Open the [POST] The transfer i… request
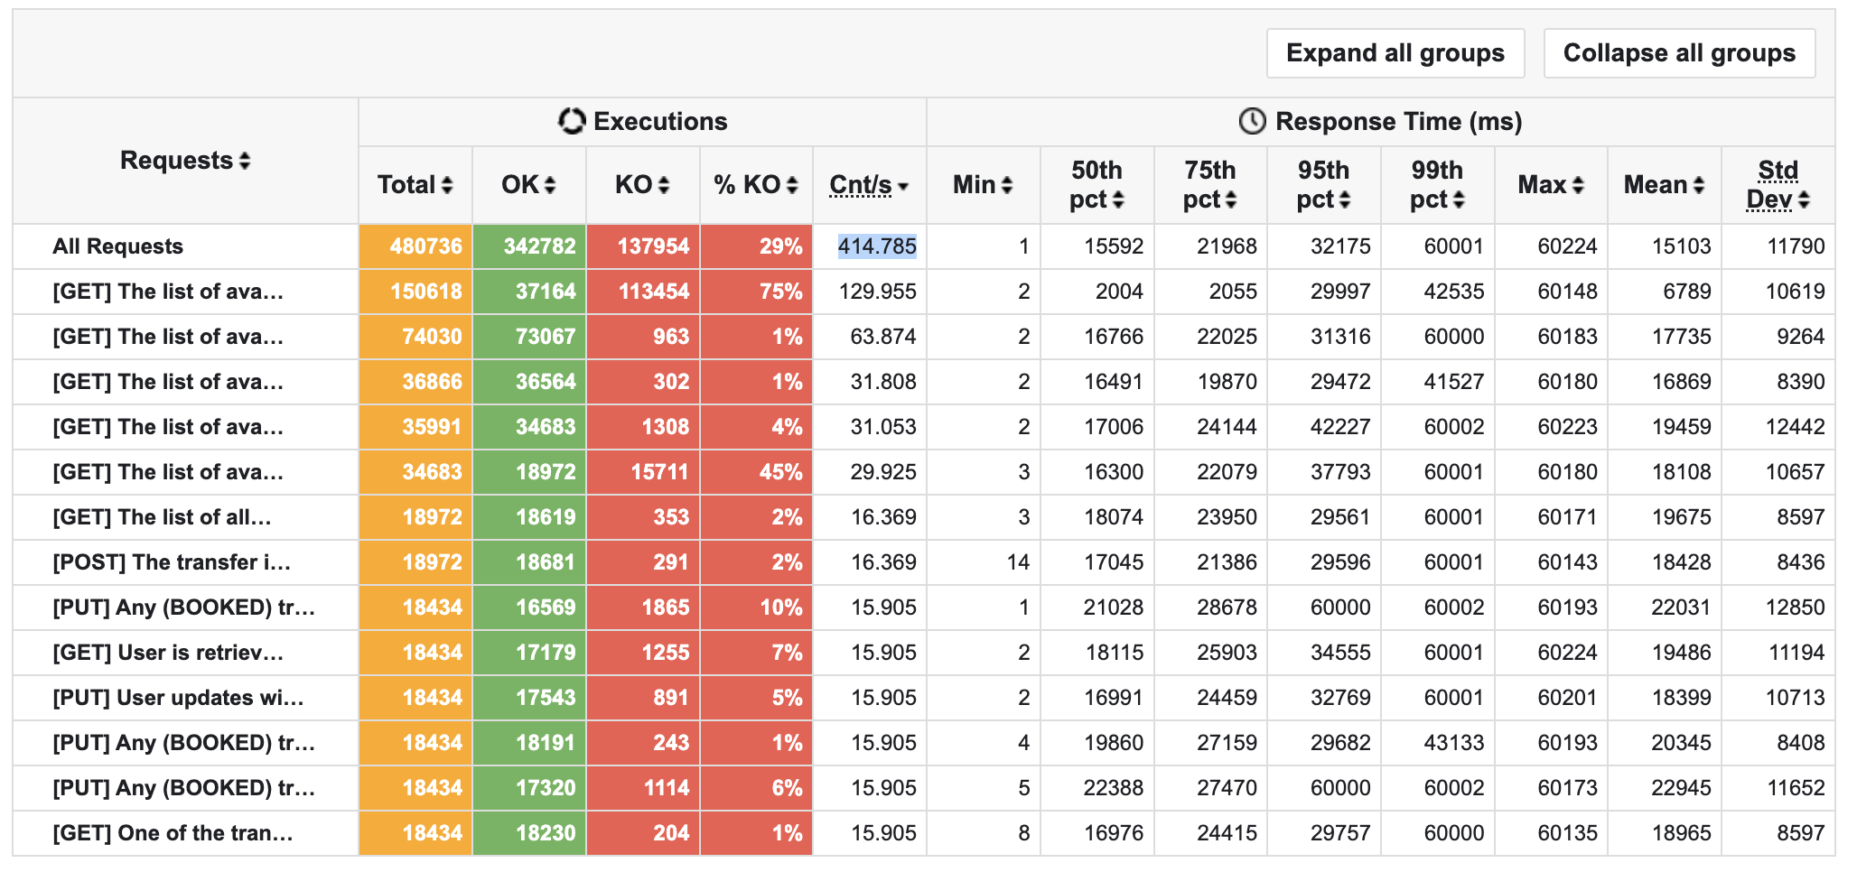The width and height of the screenshot is (1857, 872). (x=172, y=562)
